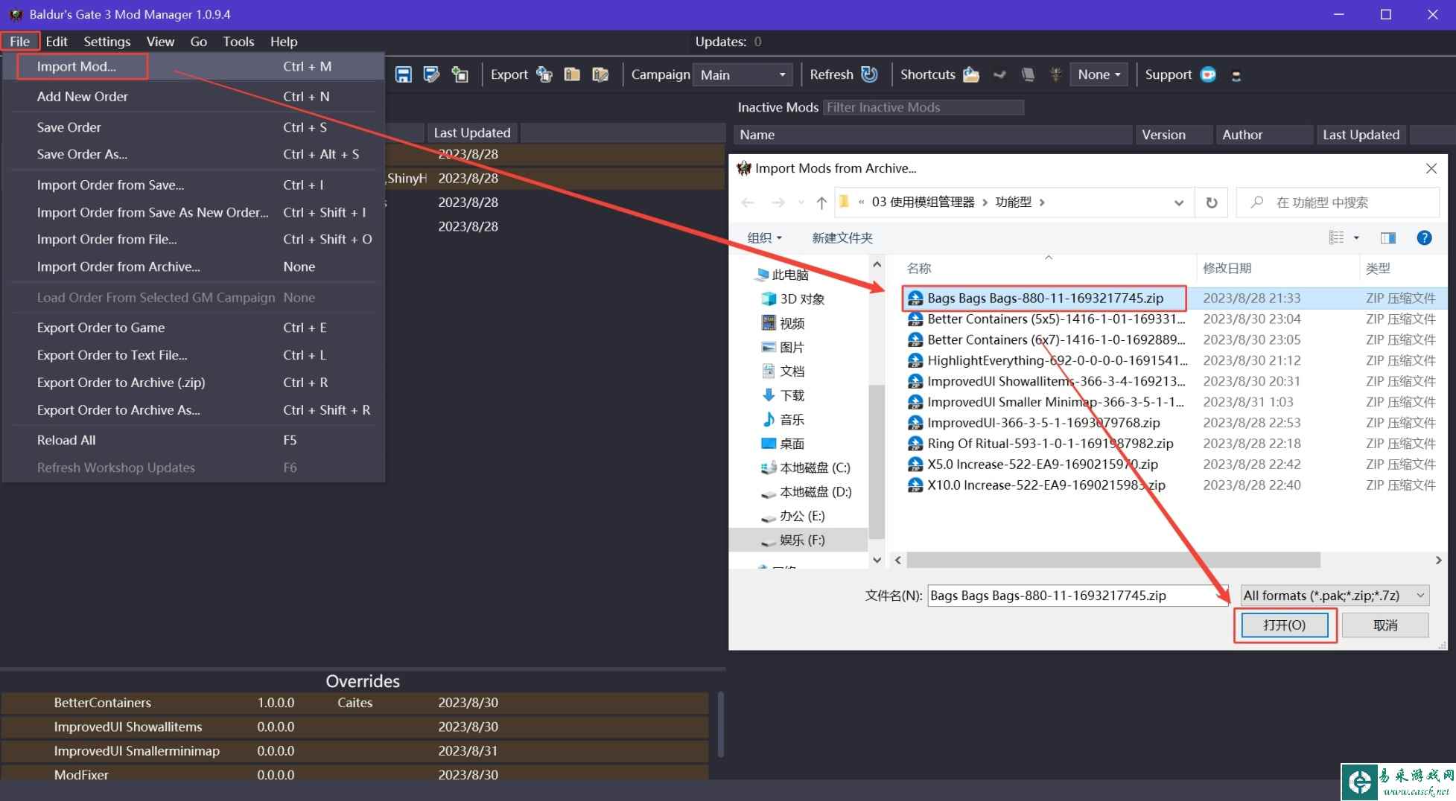Click the search magnifier in dialog
Viewport: 1456px width, 801px height.
[1257, 202]
